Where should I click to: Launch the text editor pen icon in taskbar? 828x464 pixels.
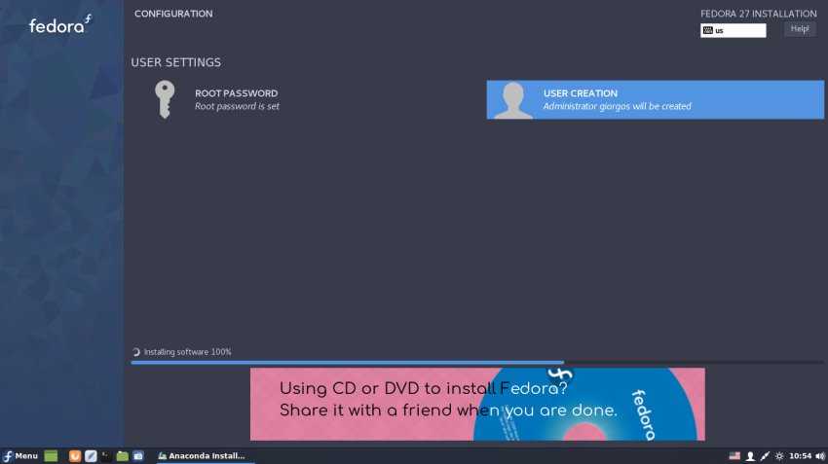[91, 456]
